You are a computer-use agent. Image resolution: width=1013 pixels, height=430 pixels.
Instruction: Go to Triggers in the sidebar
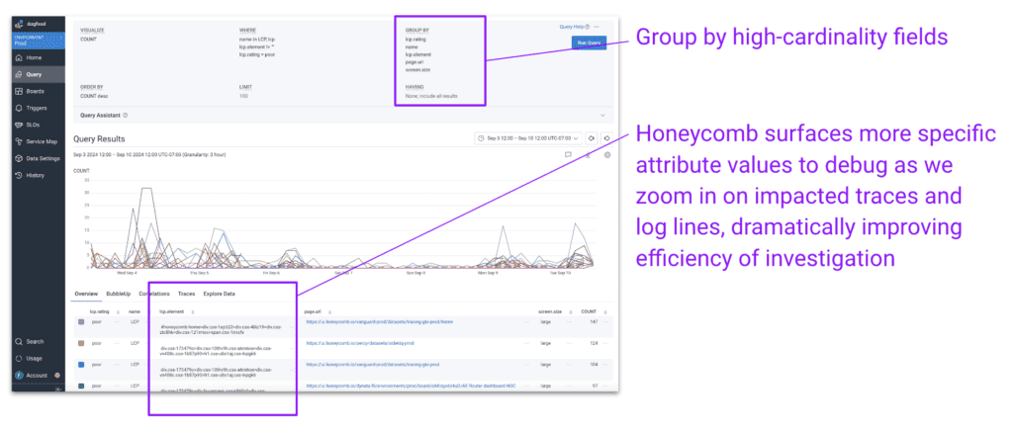(36, 108)
